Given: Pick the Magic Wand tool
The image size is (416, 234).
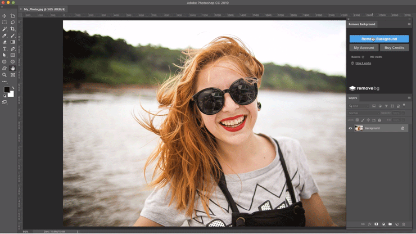Looking at the screenshot, I should click(4, 29).
